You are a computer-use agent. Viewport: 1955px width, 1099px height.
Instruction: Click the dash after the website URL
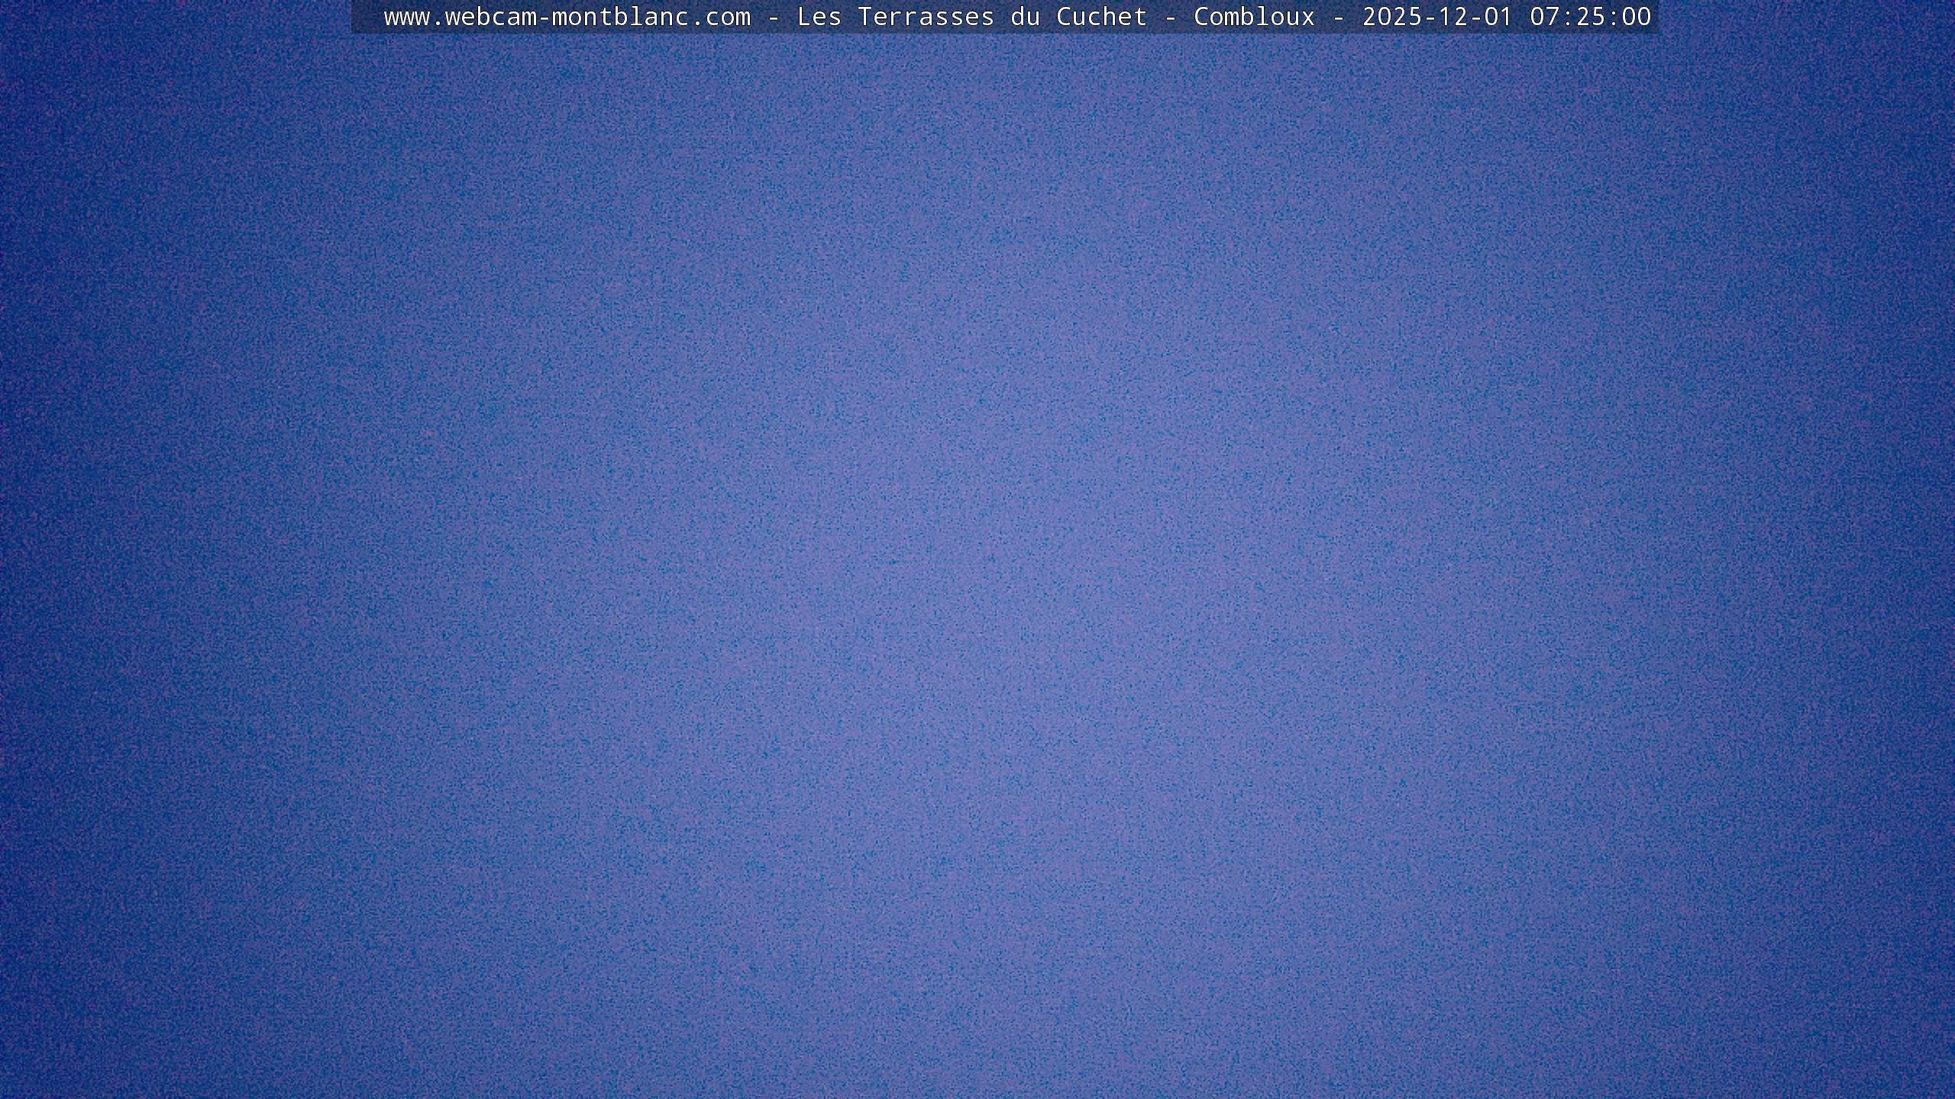(x=774, y=17)
